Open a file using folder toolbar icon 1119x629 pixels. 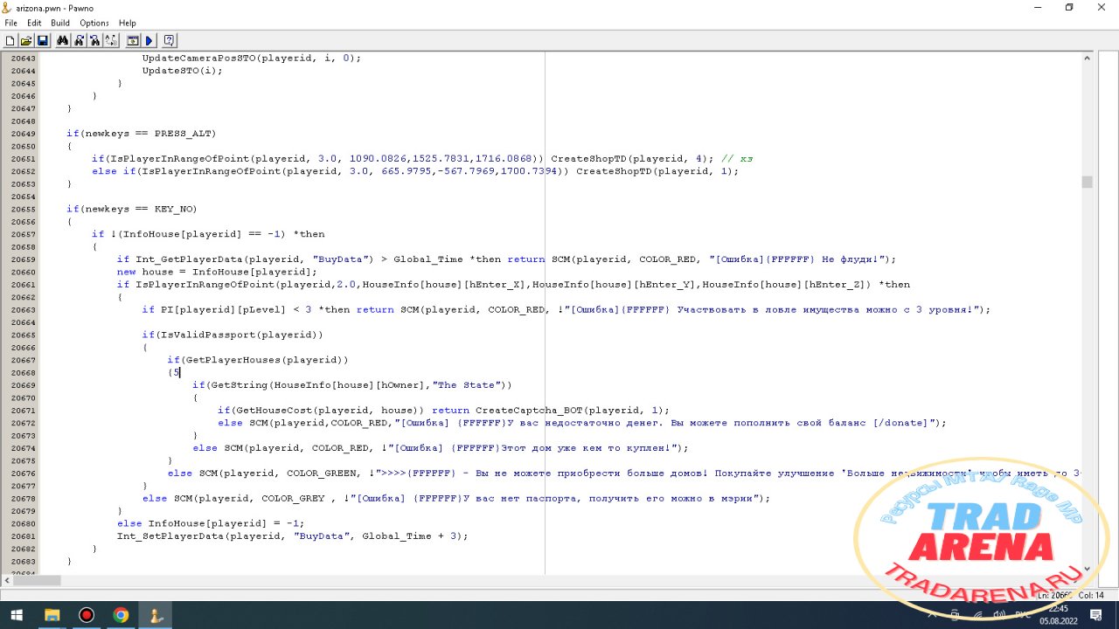click(x=26, y=40)
